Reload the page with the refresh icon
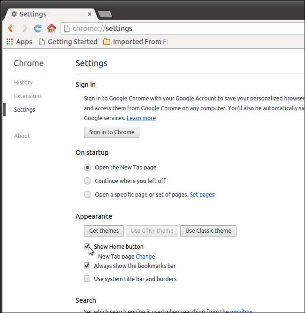 (38, 29)
